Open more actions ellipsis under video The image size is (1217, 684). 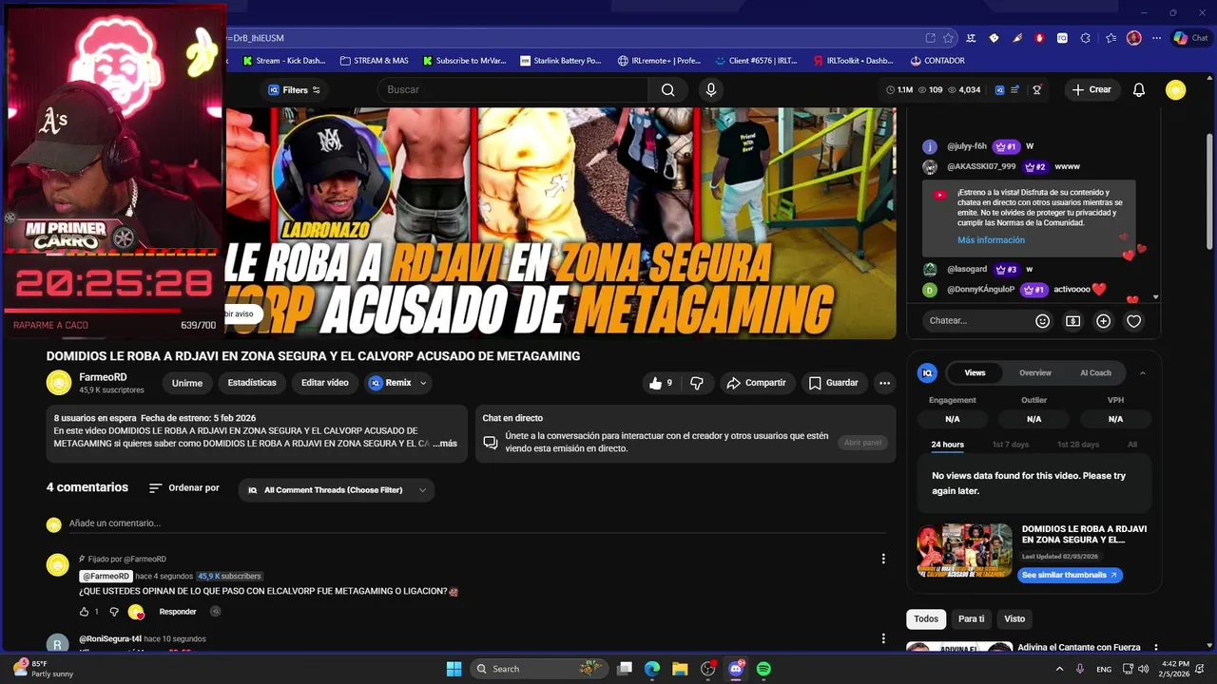tap(884, 383)
